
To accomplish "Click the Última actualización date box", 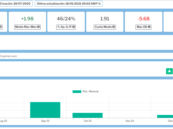I will 69,4.
